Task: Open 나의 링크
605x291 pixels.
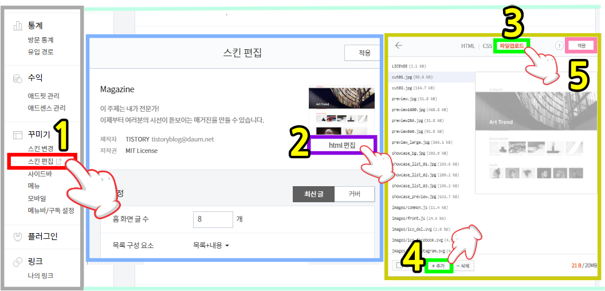Action: tap(41, 276)
